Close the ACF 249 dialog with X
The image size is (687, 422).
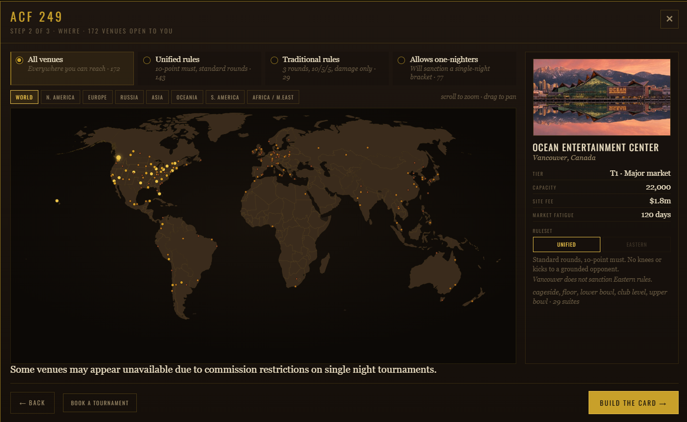point(669,19)
